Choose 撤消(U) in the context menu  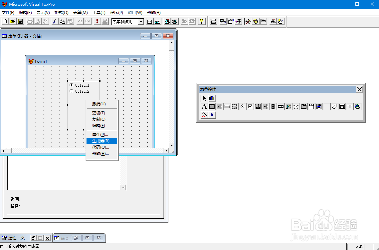tap(102, 104)
